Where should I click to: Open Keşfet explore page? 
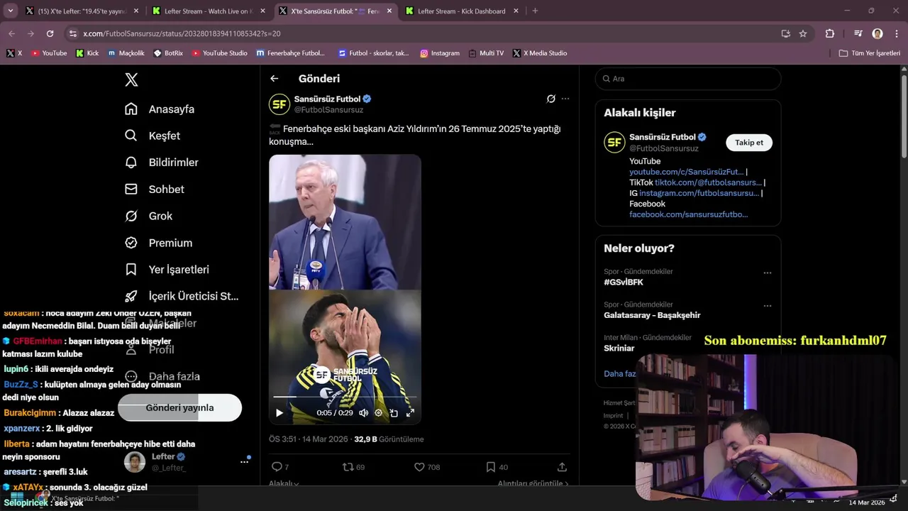(153, 136)
